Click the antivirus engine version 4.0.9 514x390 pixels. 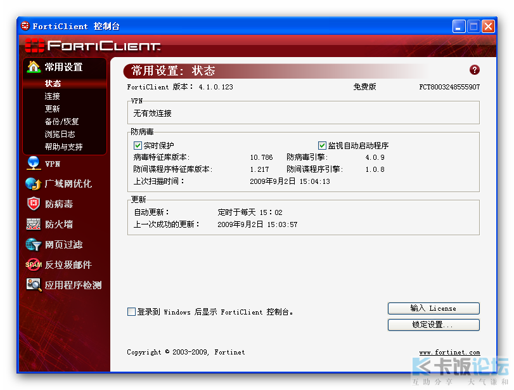(375, 157)
